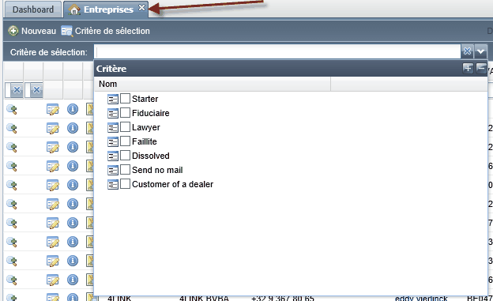Select the Fiduciaire criterion label

tap(151, 113)
